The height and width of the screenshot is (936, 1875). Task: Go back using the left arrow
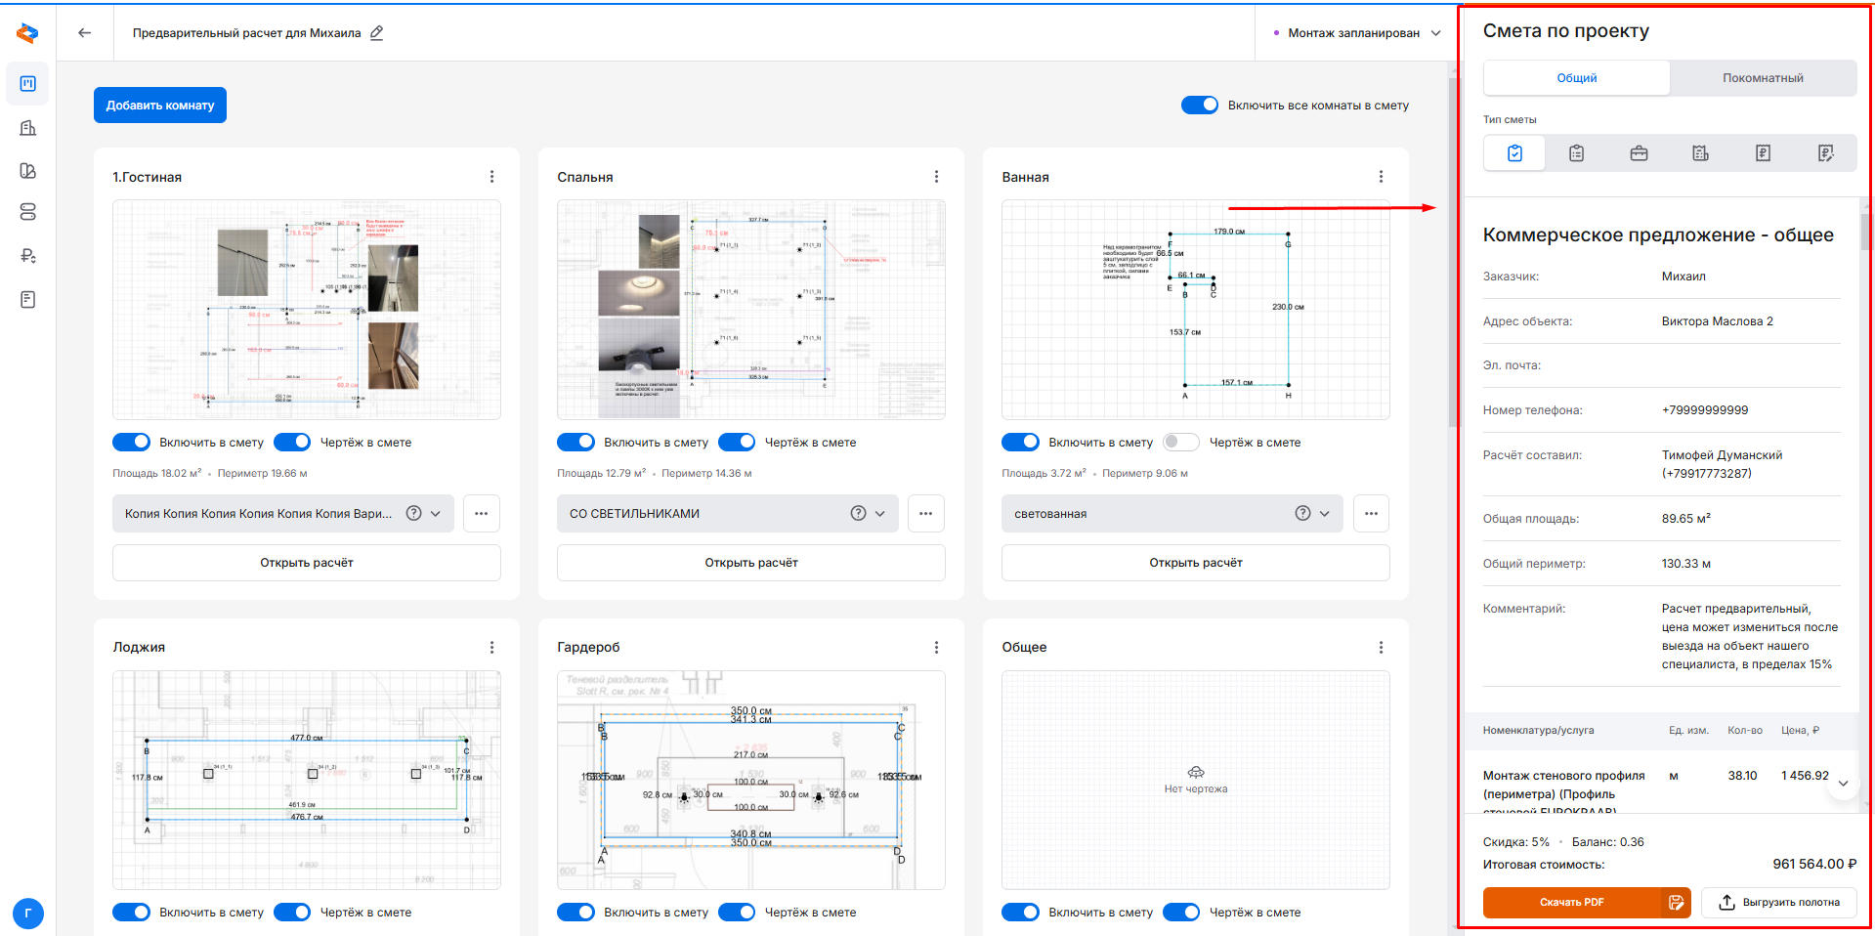(85, 32)
